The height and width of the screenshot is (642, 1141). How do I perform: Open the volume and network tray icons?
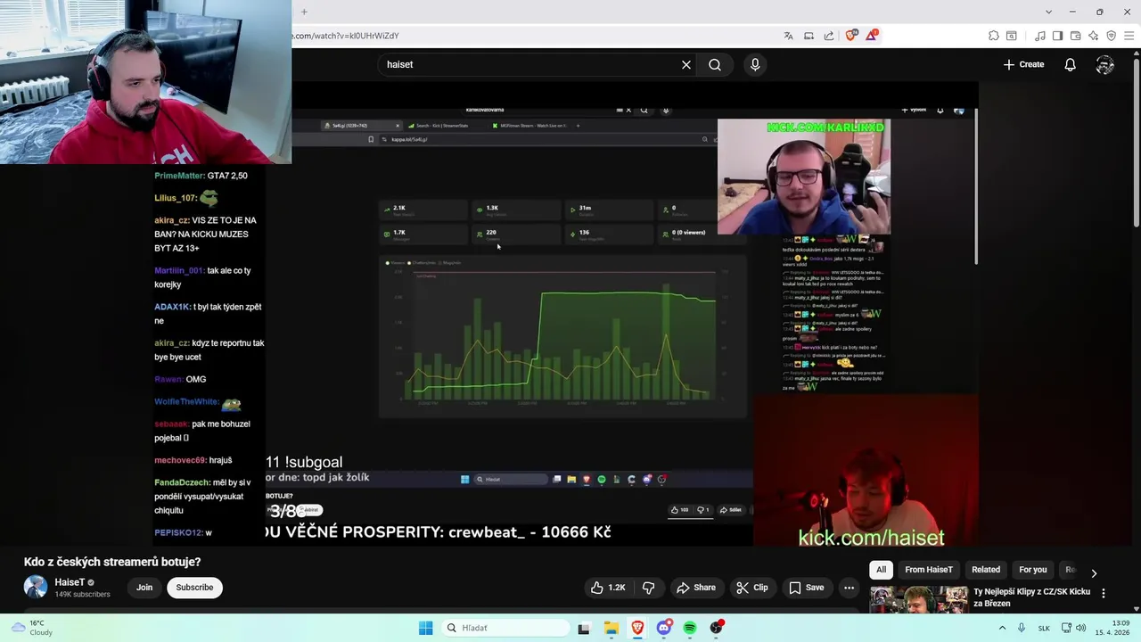(x=1074, y=628)
